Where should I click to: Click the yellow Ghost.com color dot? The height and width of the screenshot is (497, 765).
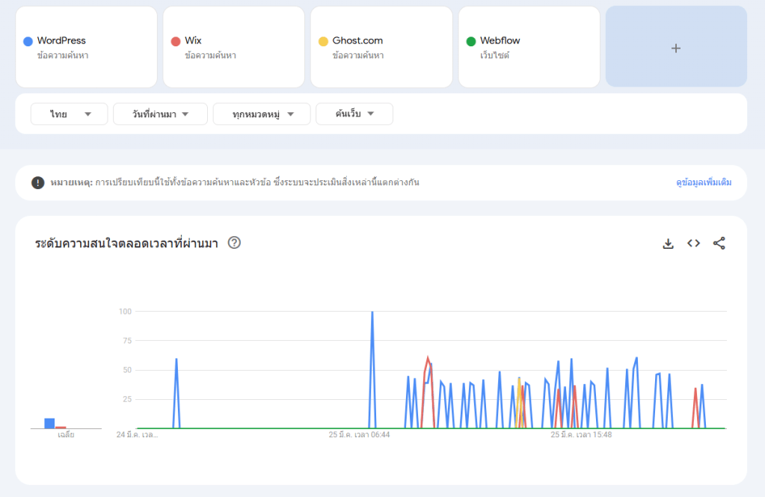(323, 41)
